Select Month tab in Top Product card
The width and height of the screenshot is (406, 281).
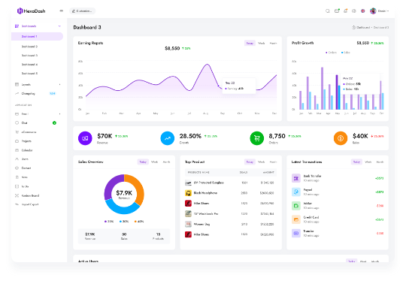pos(273,162)
